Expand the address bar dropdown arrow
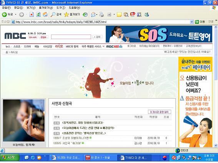Image resolution: width=218 pixels, height=163 pixels. point(192,22)
